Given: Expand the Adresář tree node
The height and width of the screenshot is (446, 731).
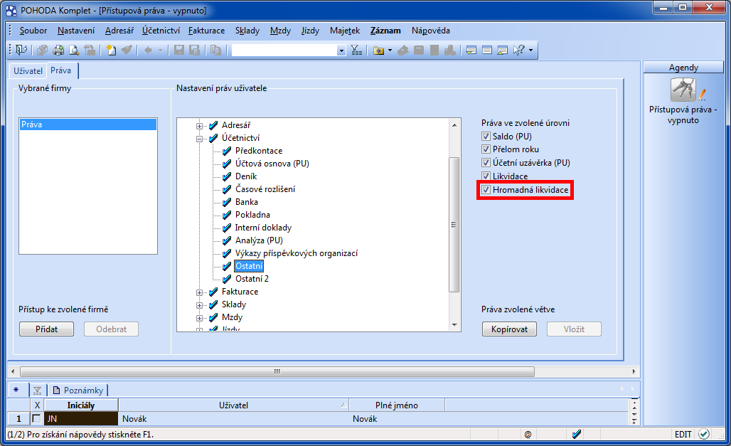Looking at the screenshot, I should pyautogui.click(x=200, y=125).
